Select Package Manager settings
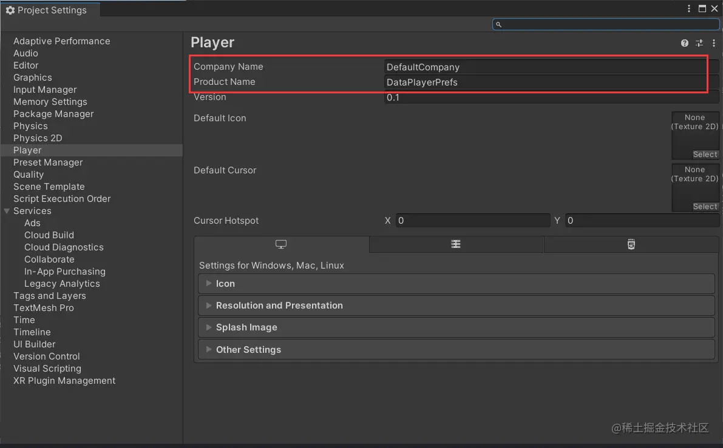This screenshot has height=448, width=723. [x=53, y=114]
